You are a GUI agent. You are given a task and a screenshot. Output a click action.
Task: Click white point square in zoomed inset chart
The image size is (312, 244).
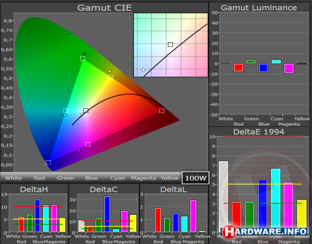170,45
